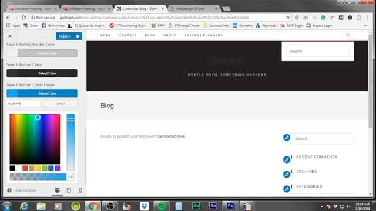Switch to mobile preview mode
Screen dimensions: 376x211
[x=80, y=190]
